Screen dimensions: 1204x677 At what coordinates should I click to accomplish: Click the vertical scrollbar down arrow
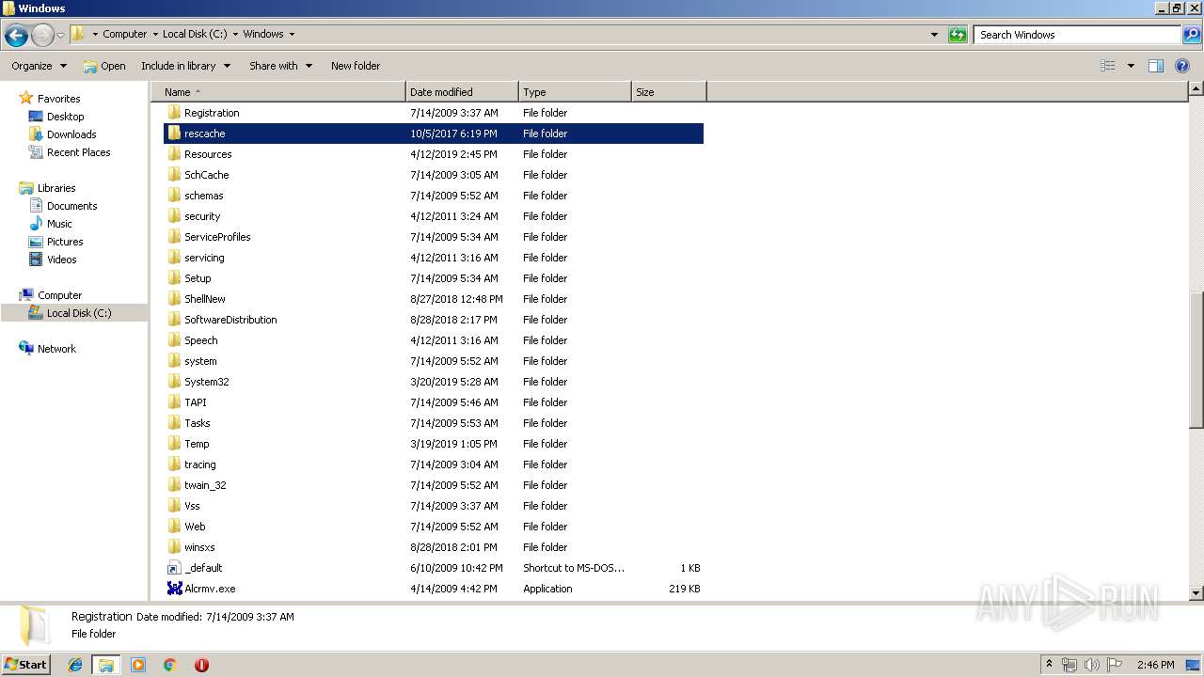pos(1196,593)
